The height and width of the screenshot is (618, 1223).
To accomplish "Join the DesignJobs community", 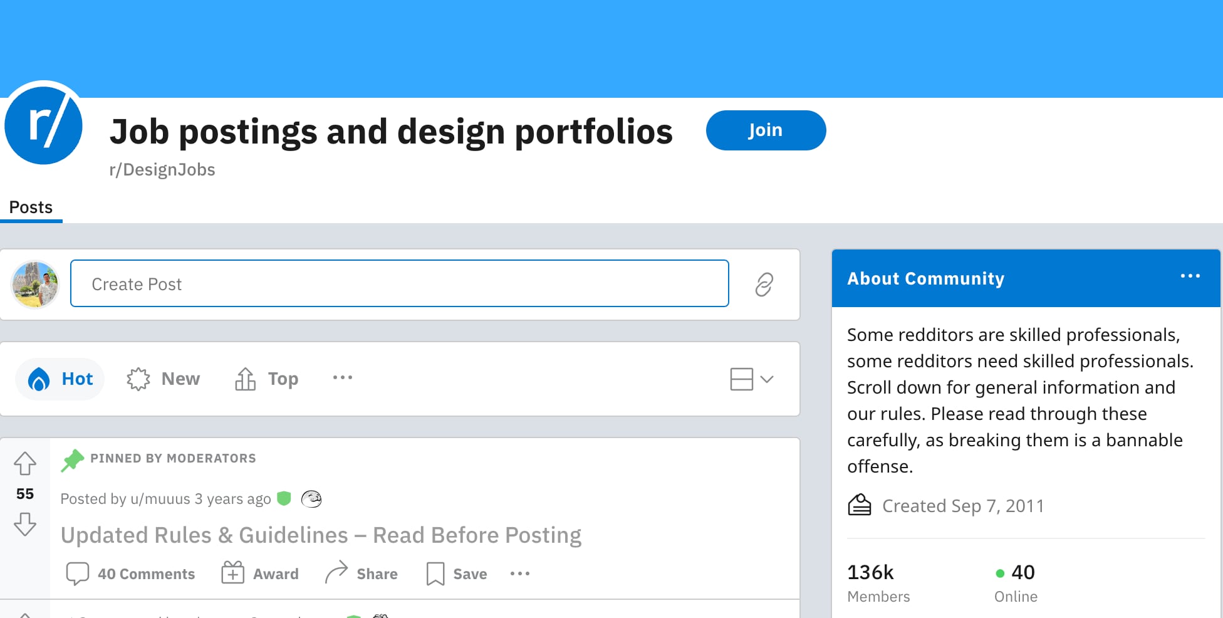I will [766, 130].
